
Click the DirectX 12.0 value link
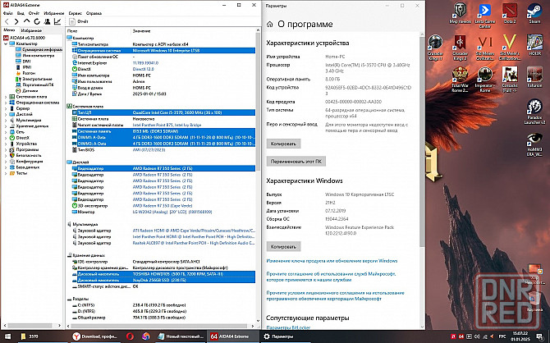point(143,69)
